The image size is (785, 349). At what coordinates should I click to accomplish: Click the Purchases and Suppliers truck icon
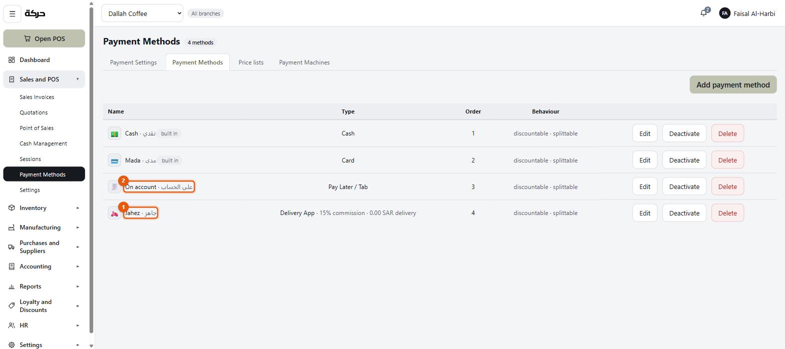(12, 247)
